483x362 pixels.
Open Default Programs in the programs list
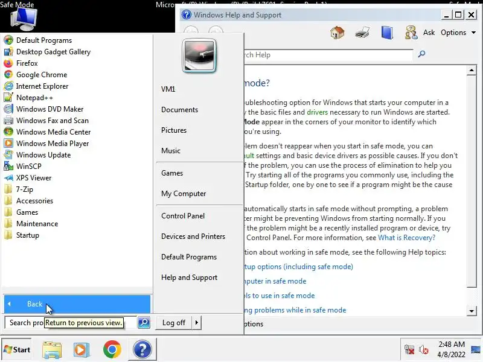click(43, 40)
